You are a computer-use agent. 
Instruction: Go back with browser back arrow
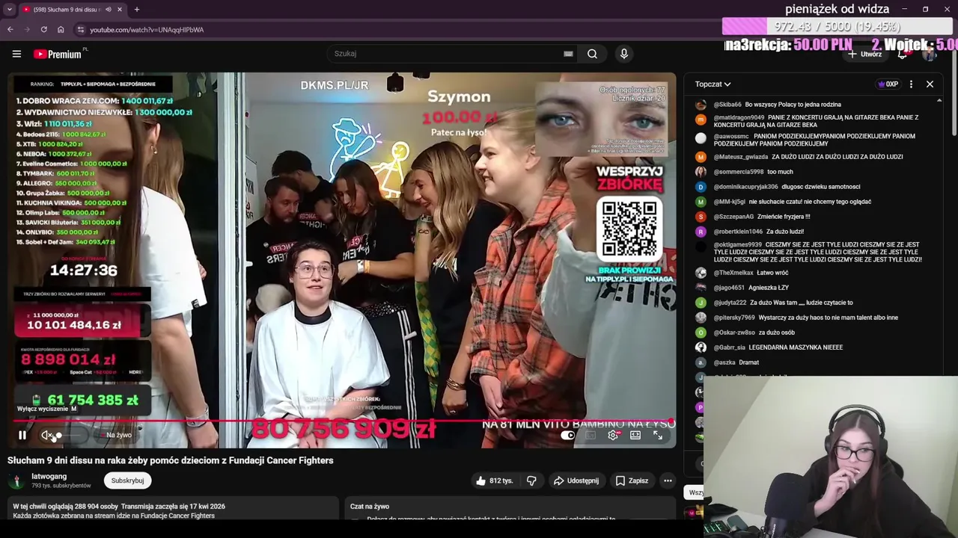10,29
